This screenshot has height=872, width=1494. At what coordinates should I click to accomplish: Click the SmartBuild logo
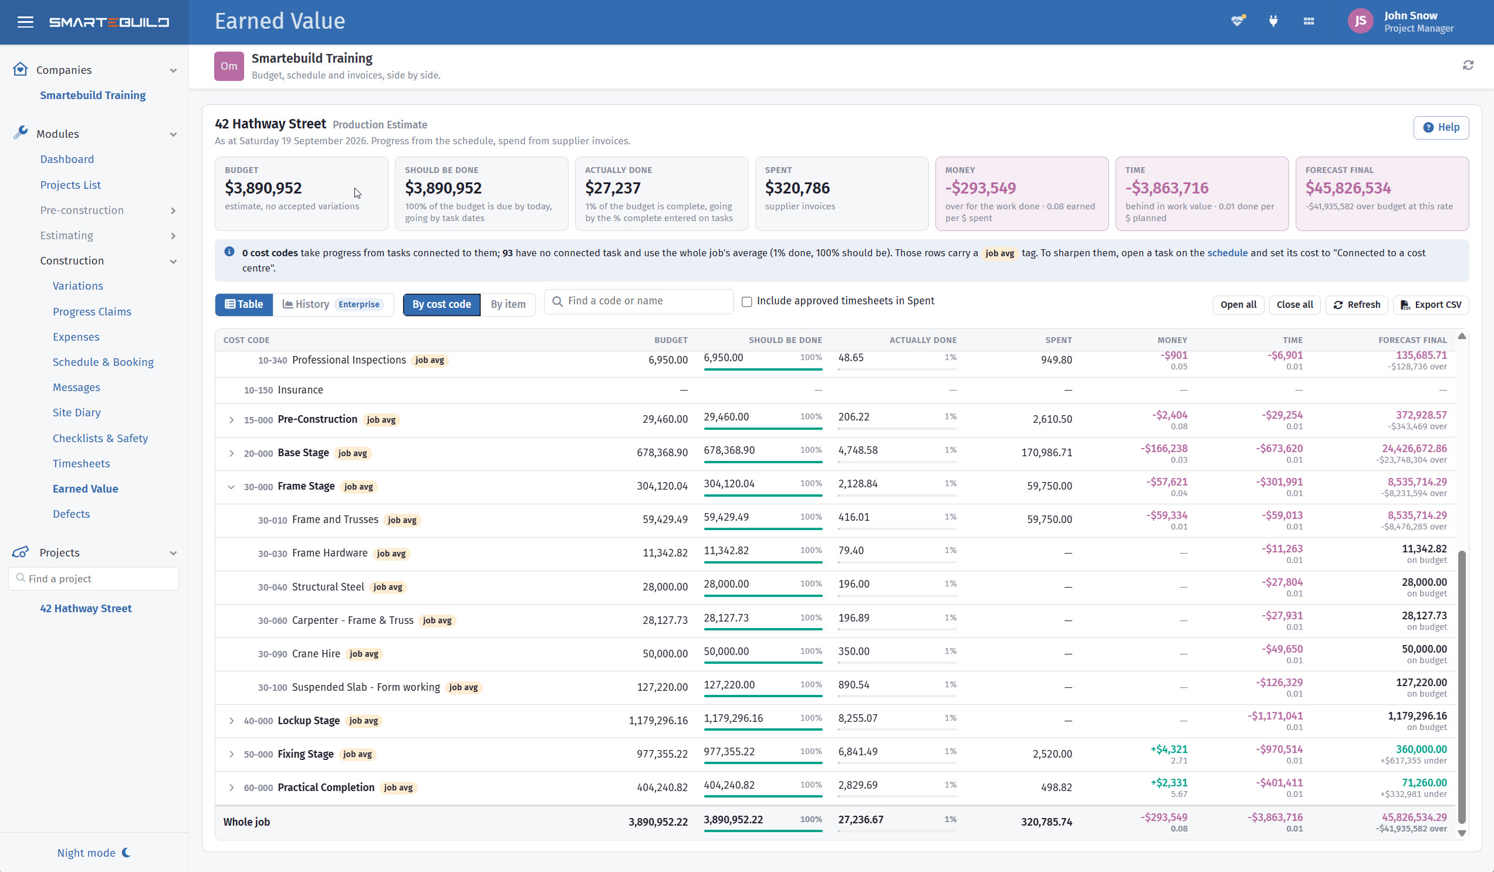click(109, 22)
